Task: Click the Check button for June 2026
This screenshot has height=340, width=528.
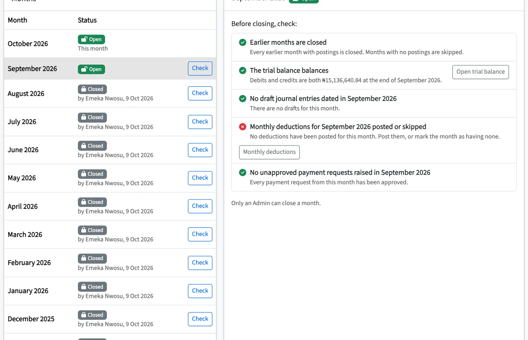Action: tap(200, 150)
